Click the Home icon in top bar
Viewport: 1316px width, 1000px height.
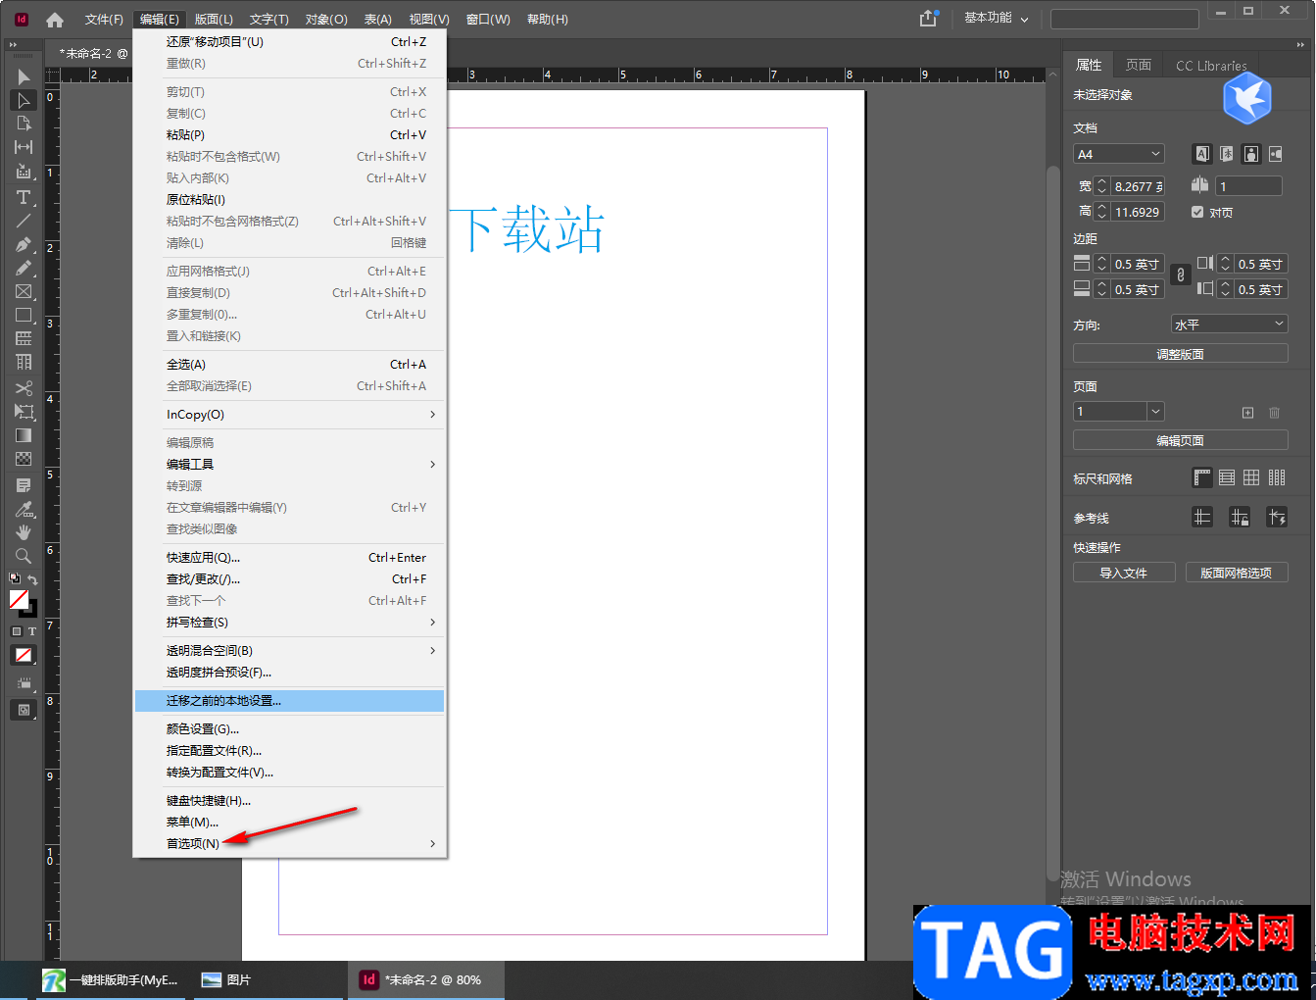pos(55,20)
